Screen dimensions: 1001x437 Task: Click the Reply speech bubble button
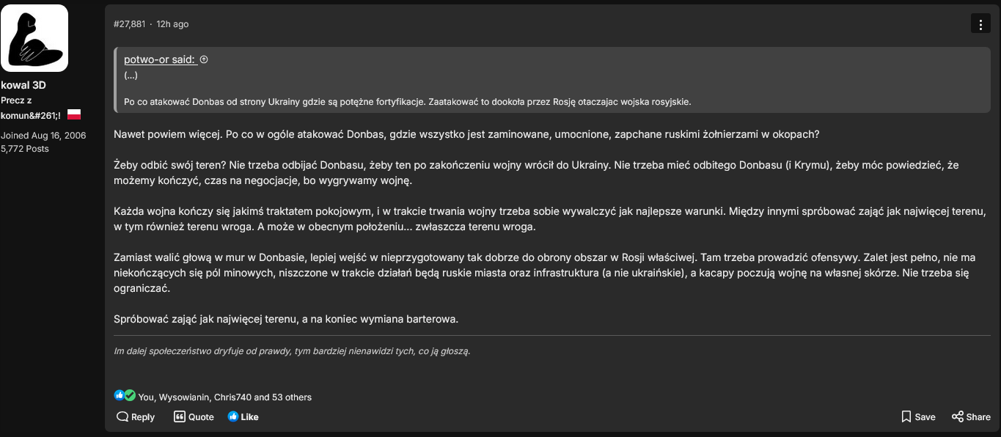tap(136, 416)
